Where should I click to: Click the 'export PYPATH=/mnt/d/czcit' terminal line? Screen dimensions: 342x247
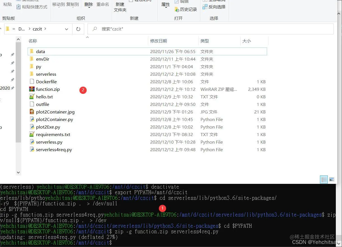click(x=94, y=192)
